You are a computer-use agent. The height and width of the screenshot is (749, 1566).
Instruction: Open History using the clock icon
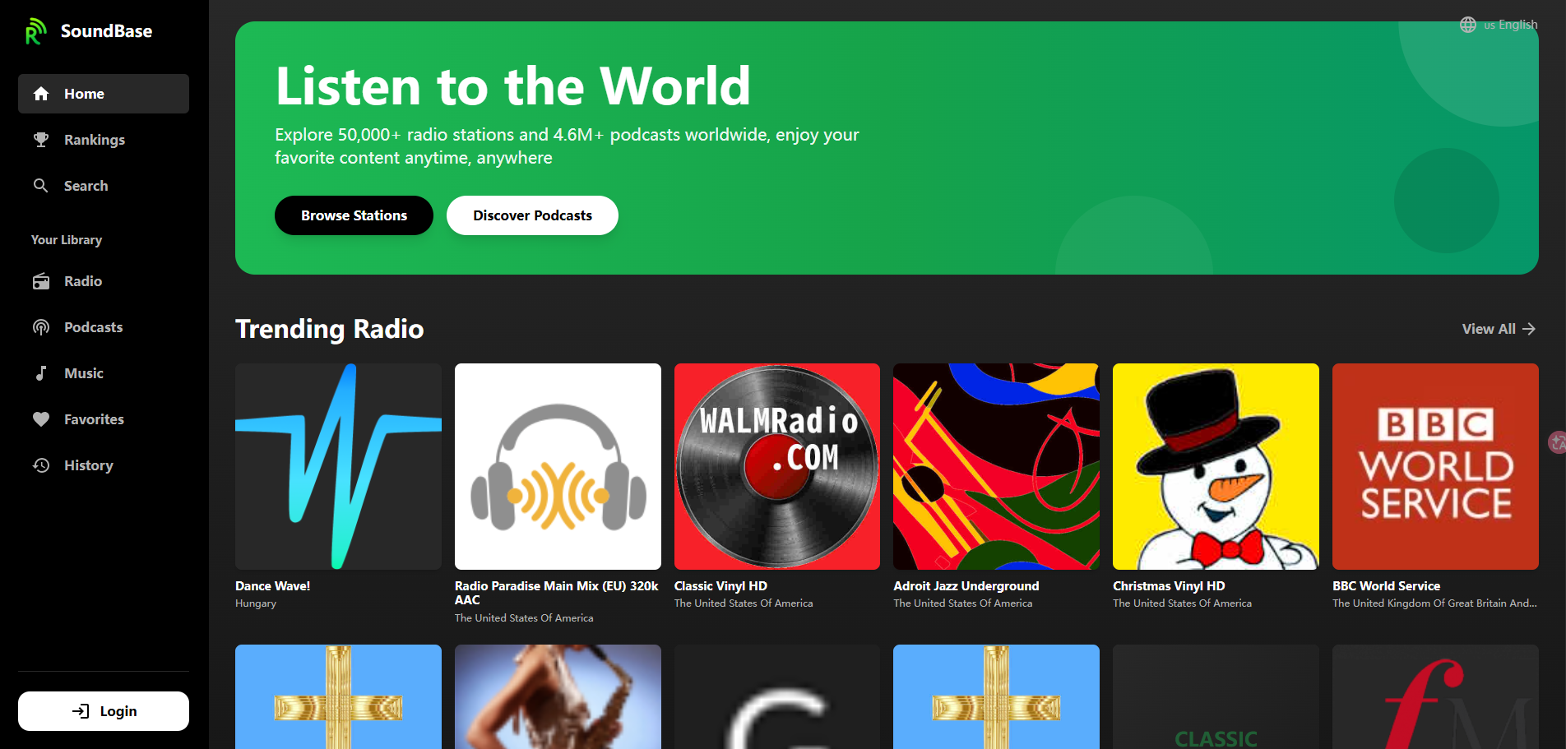(x=40, y=465)
